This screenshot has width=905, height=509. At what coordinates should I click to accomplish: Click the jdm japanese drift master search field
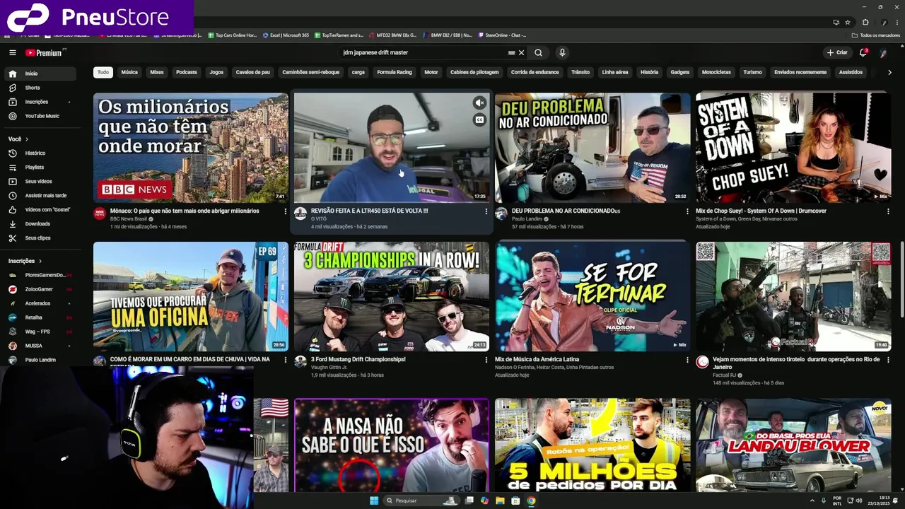point(423,53)
